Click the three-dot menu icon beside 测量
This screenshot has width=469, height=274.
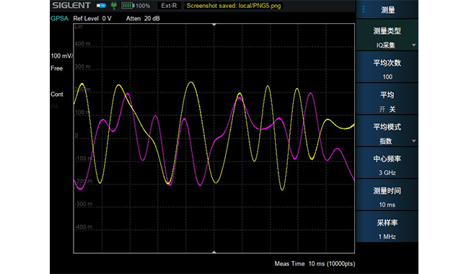pos(363,9)
